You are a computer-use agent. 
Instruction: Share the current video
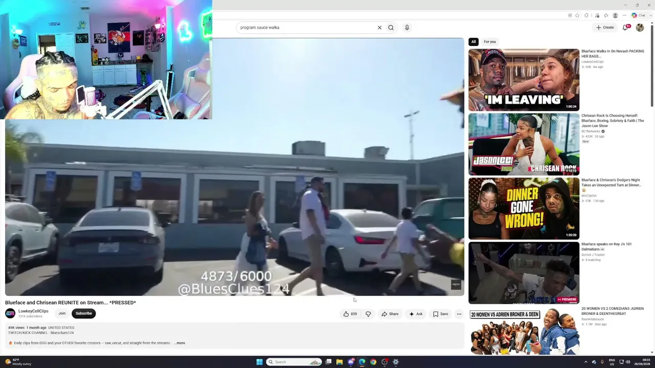pos(390,314)
